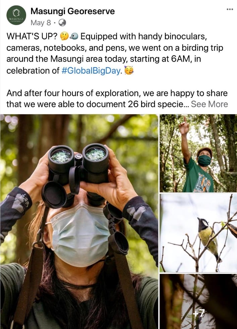Expand post text with See More

tap(210, 104)
